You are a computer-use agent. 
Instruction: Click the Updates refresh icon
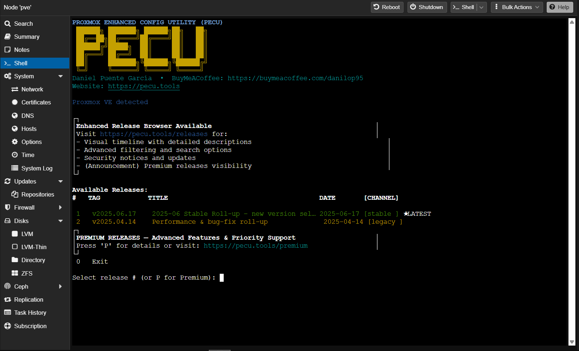click(x=7, y=181)
